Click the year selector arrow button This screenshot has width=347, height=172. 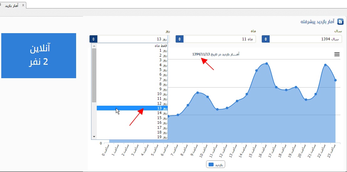pyautogui.click(x=266, y=39)
